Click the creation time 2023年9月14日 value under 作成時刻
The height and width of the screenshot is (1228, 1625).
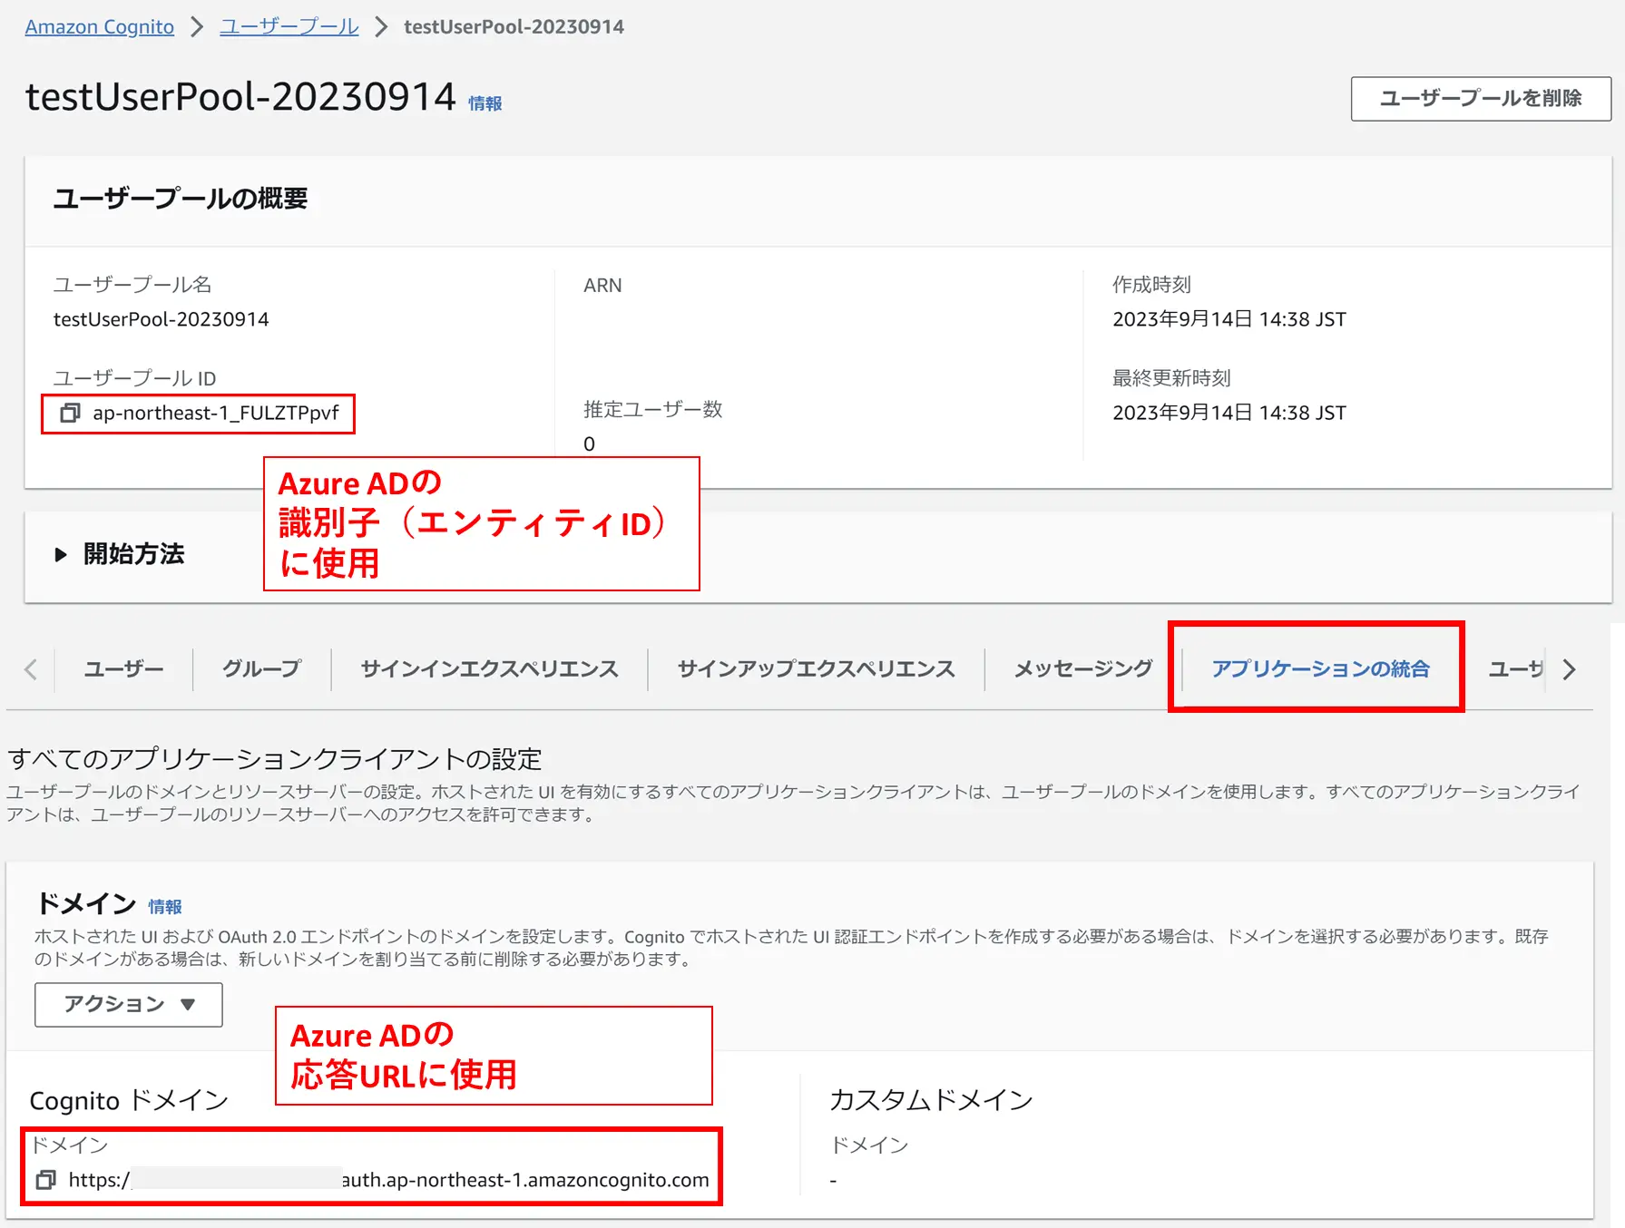pos(1229,319)
